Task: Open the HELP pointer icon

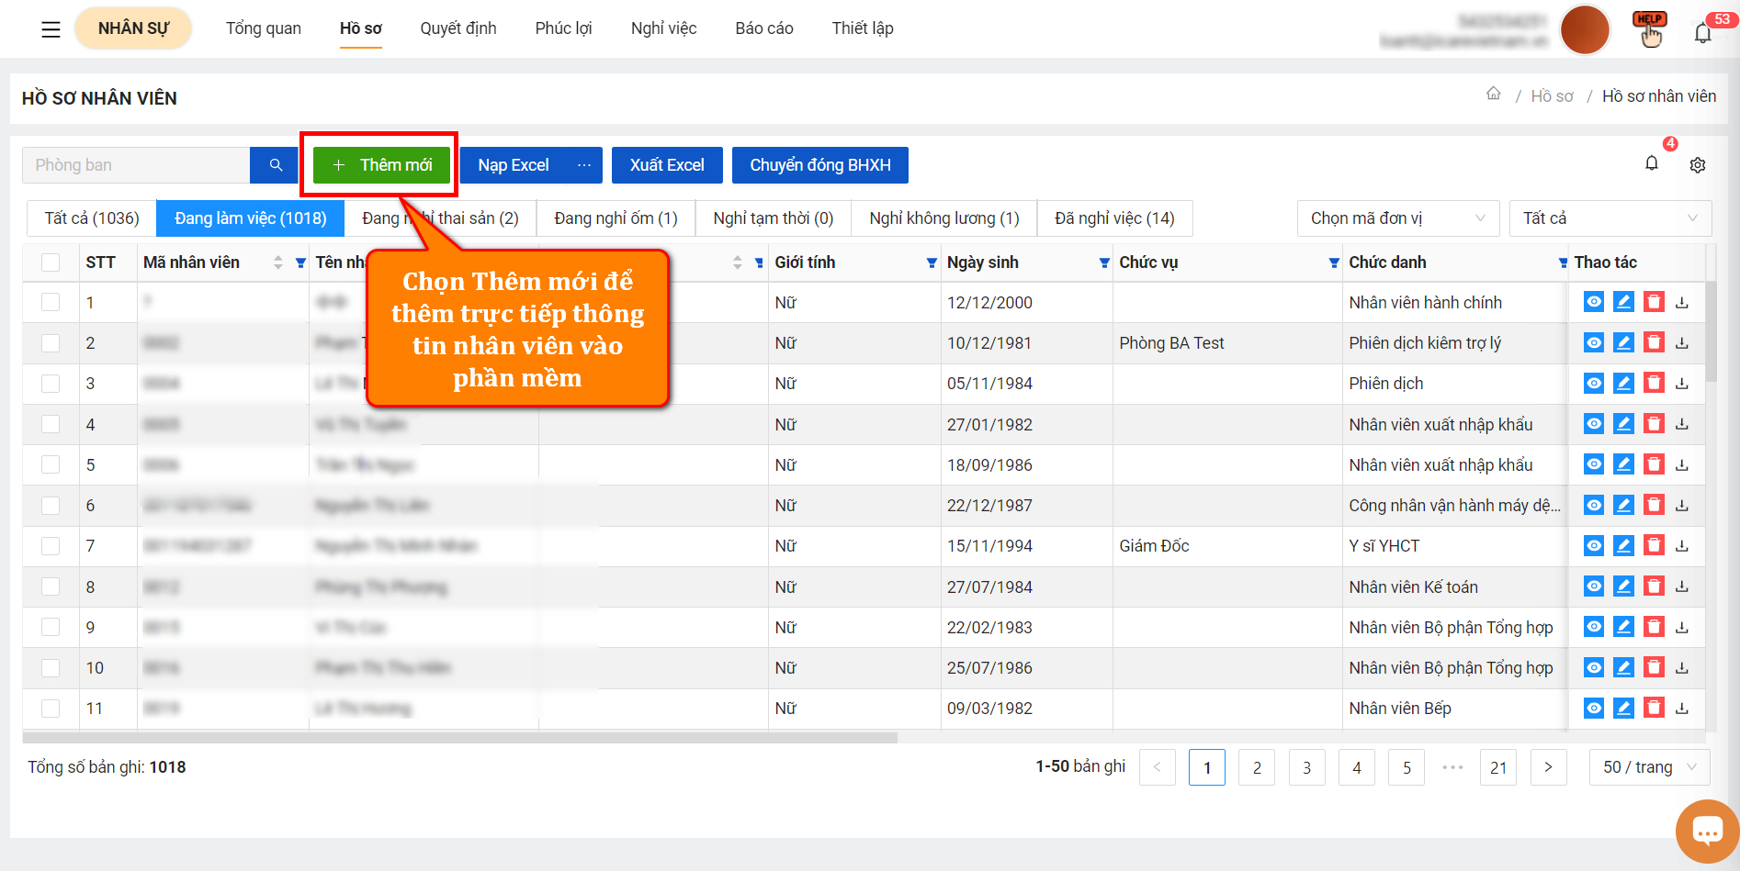Action: tap(1651, 29)
